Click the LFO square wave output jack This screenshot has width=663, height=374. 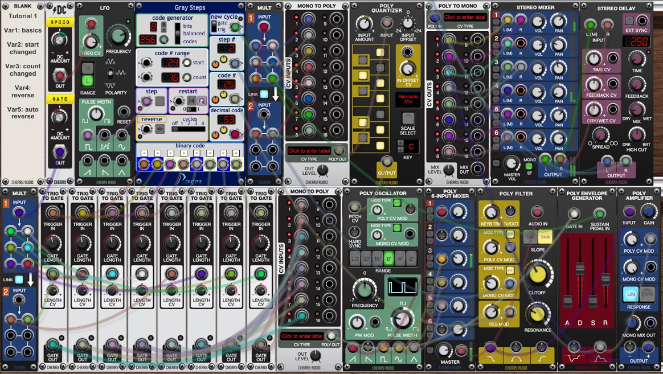pos(88,135)
